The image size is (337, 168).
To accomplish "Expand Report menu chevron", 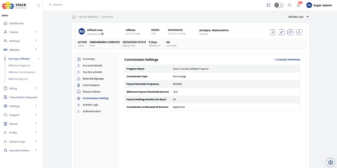I will [x=36, y=123].
